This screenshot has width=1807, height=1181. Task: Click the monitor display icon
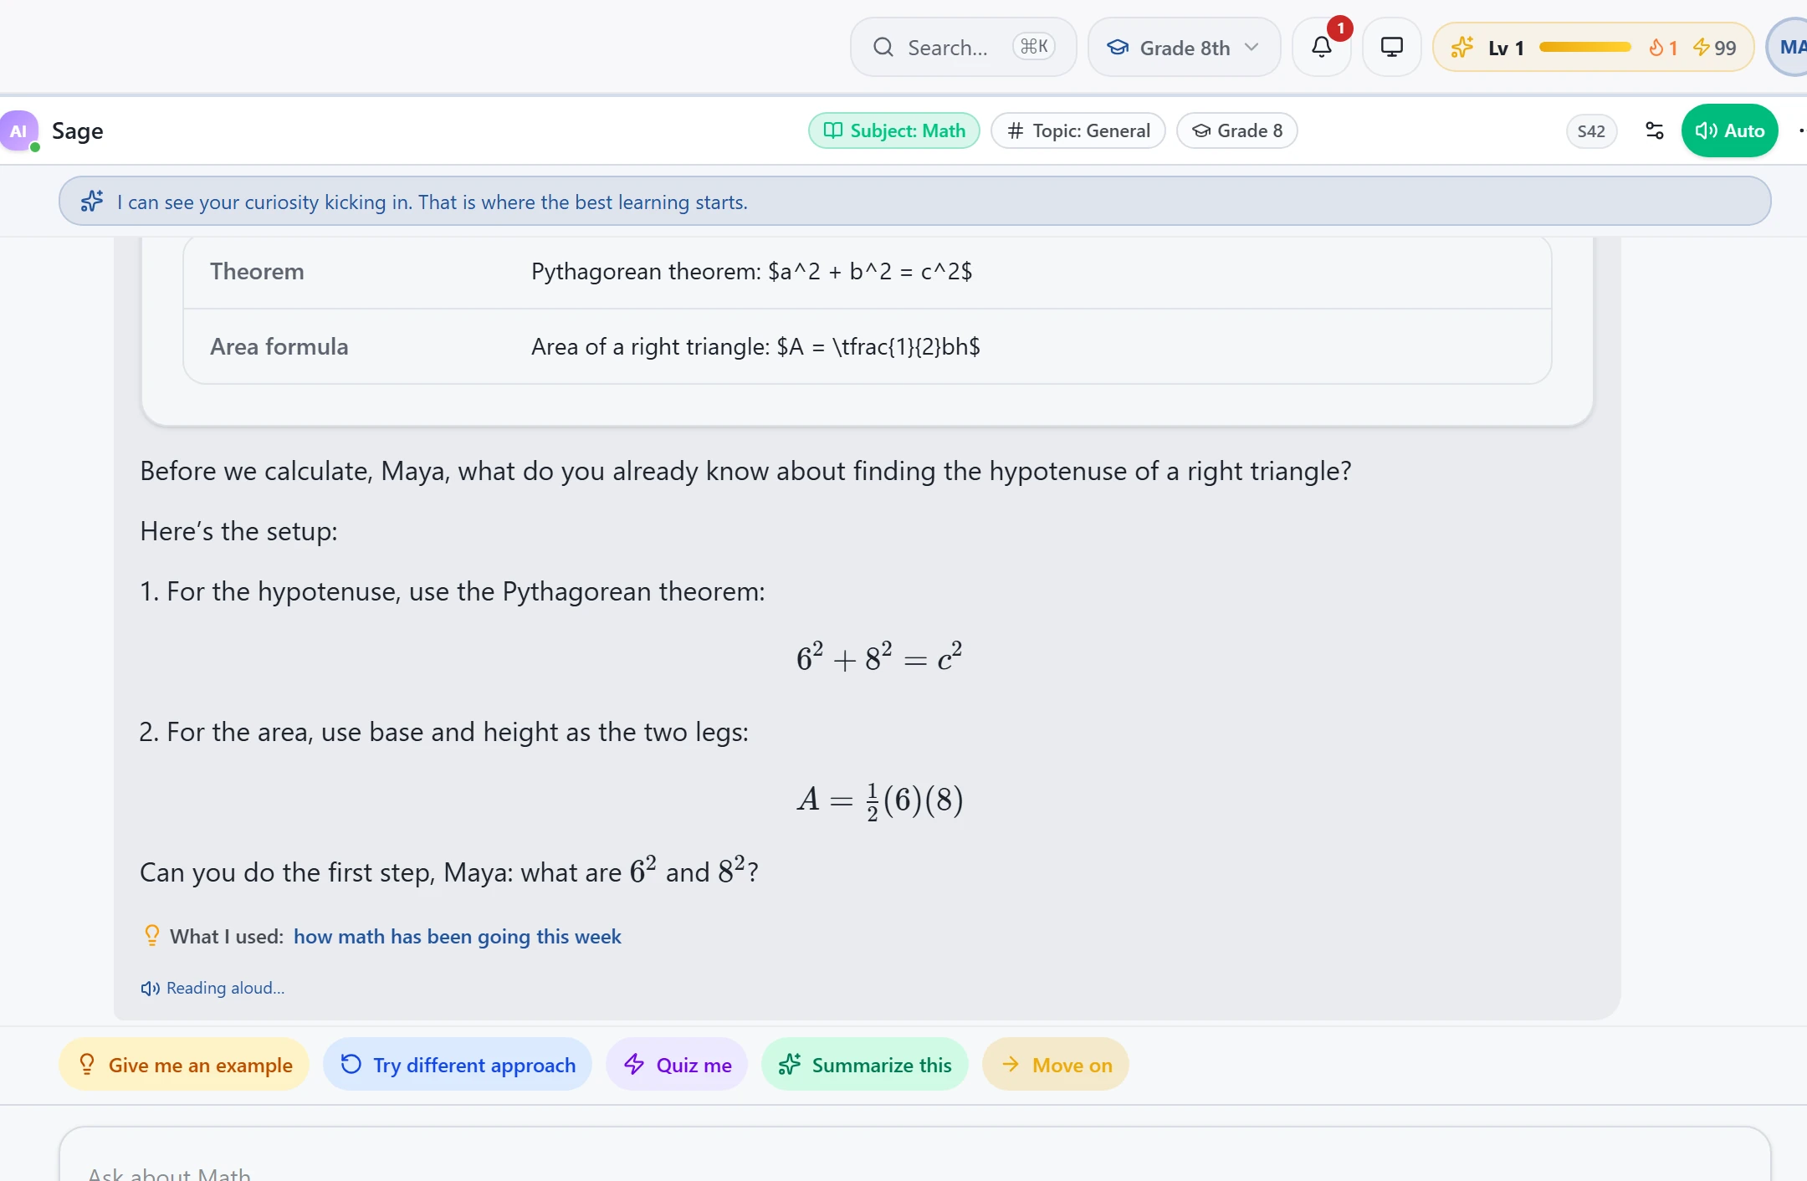point(1392,47)
